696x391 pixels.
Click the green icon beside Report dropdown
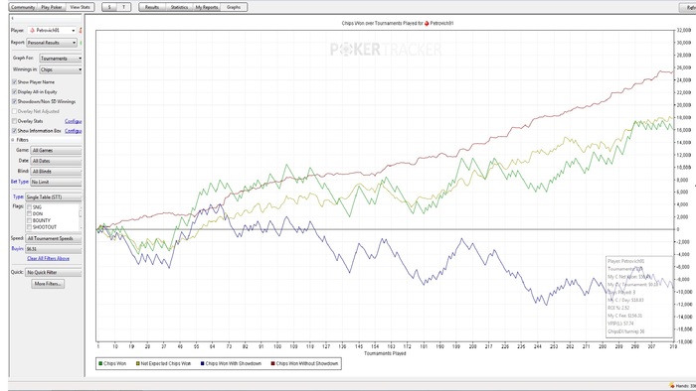pyautogui.click(x=82, y=43)
